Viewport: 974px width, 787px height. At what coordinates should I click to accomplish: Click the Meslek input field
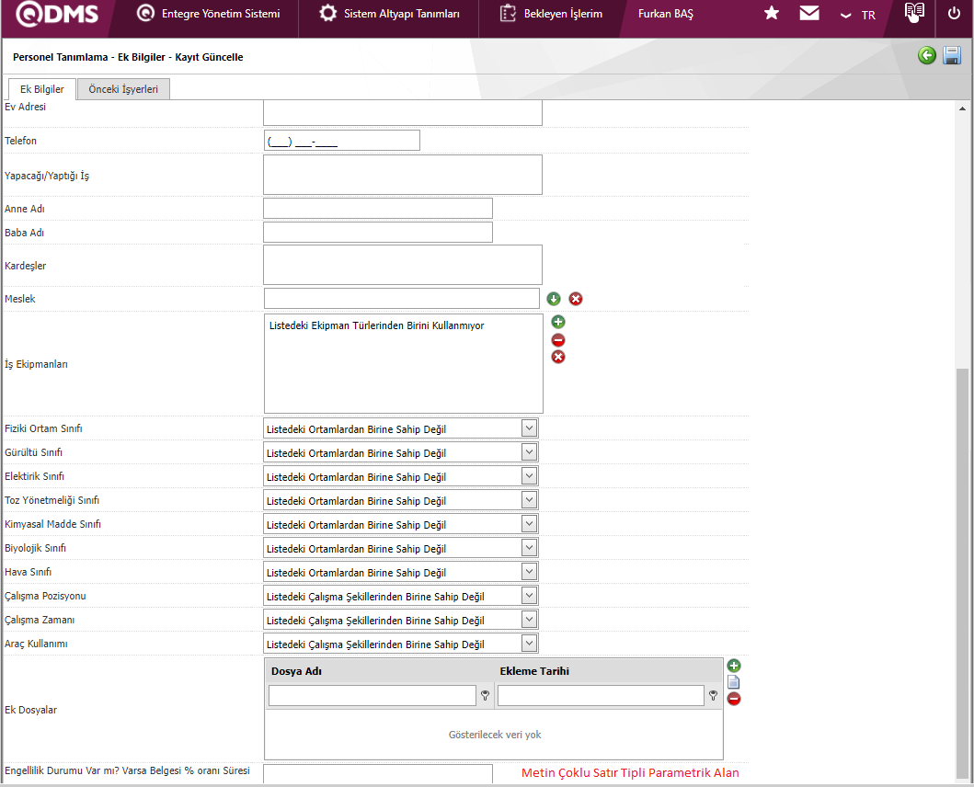click(x=401, y=298)
